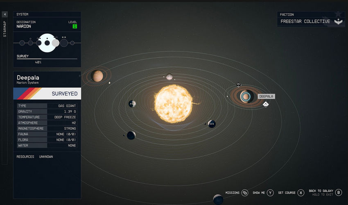Click the DEEPALA name label

pos(266,96)
